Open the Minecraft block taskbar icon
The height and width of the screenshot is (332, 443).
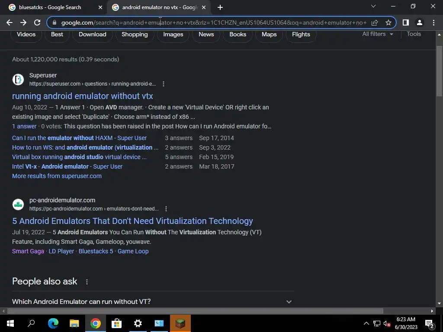click(x=180, y=323)
